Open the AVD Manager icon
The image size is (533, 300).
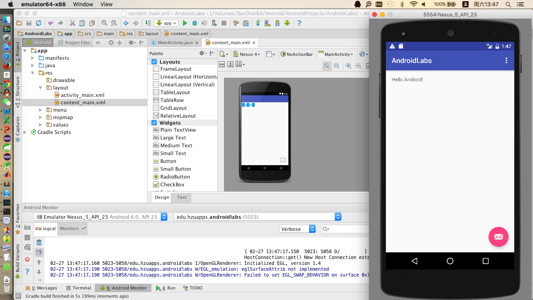(x=268, y=23)
